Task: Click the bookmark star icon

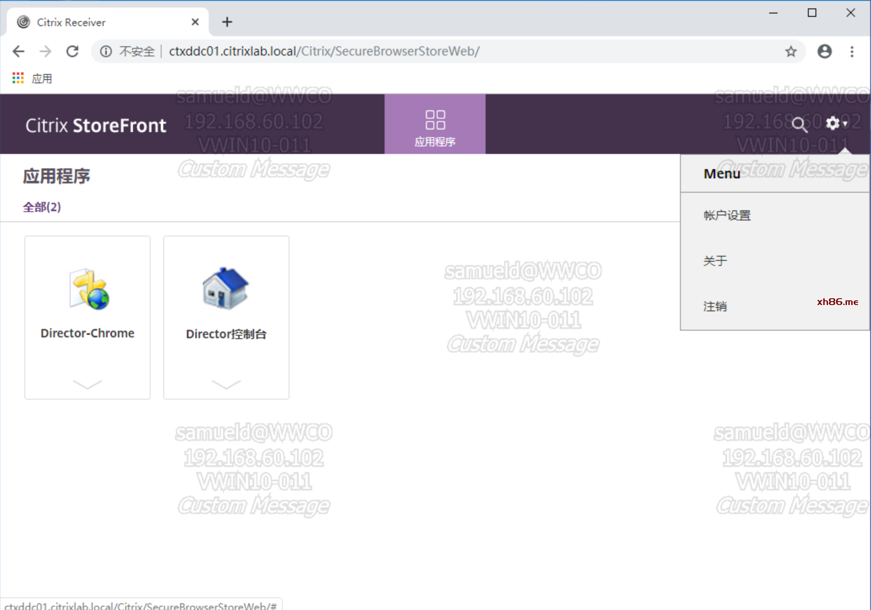Action: (x=791, y=51)
